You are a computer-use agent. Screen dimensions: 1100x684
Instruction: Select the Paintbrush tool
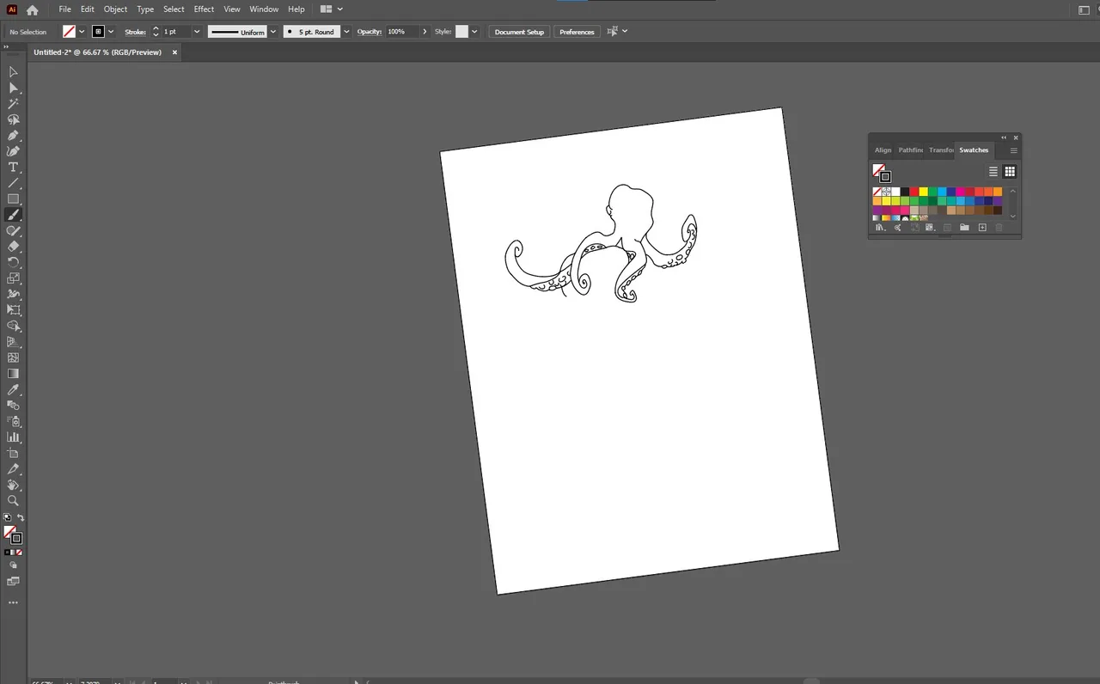[13, 215]
